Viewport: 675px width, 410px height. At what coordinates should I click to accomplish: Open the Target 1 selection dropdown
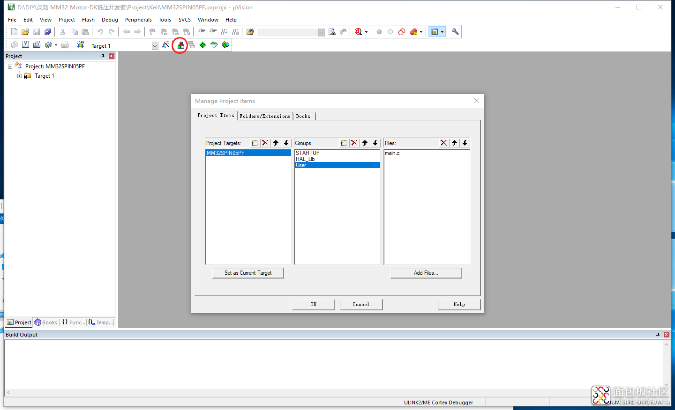click(155, 45)
